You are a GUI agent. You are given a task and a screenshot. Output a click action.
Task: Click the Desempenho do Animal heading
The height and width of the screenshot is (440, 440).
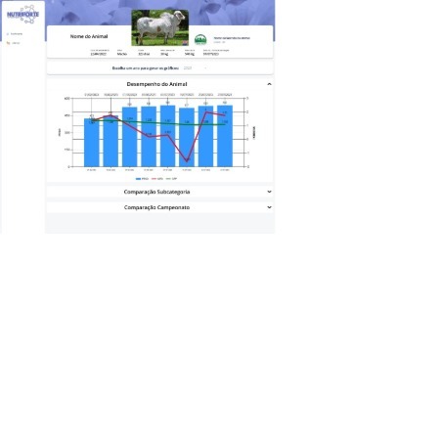click(x=156, y=84)
